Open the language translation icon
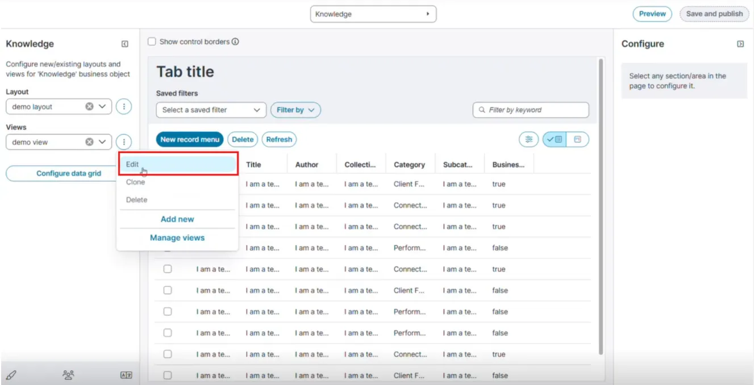754x385 pixels. 126,375
